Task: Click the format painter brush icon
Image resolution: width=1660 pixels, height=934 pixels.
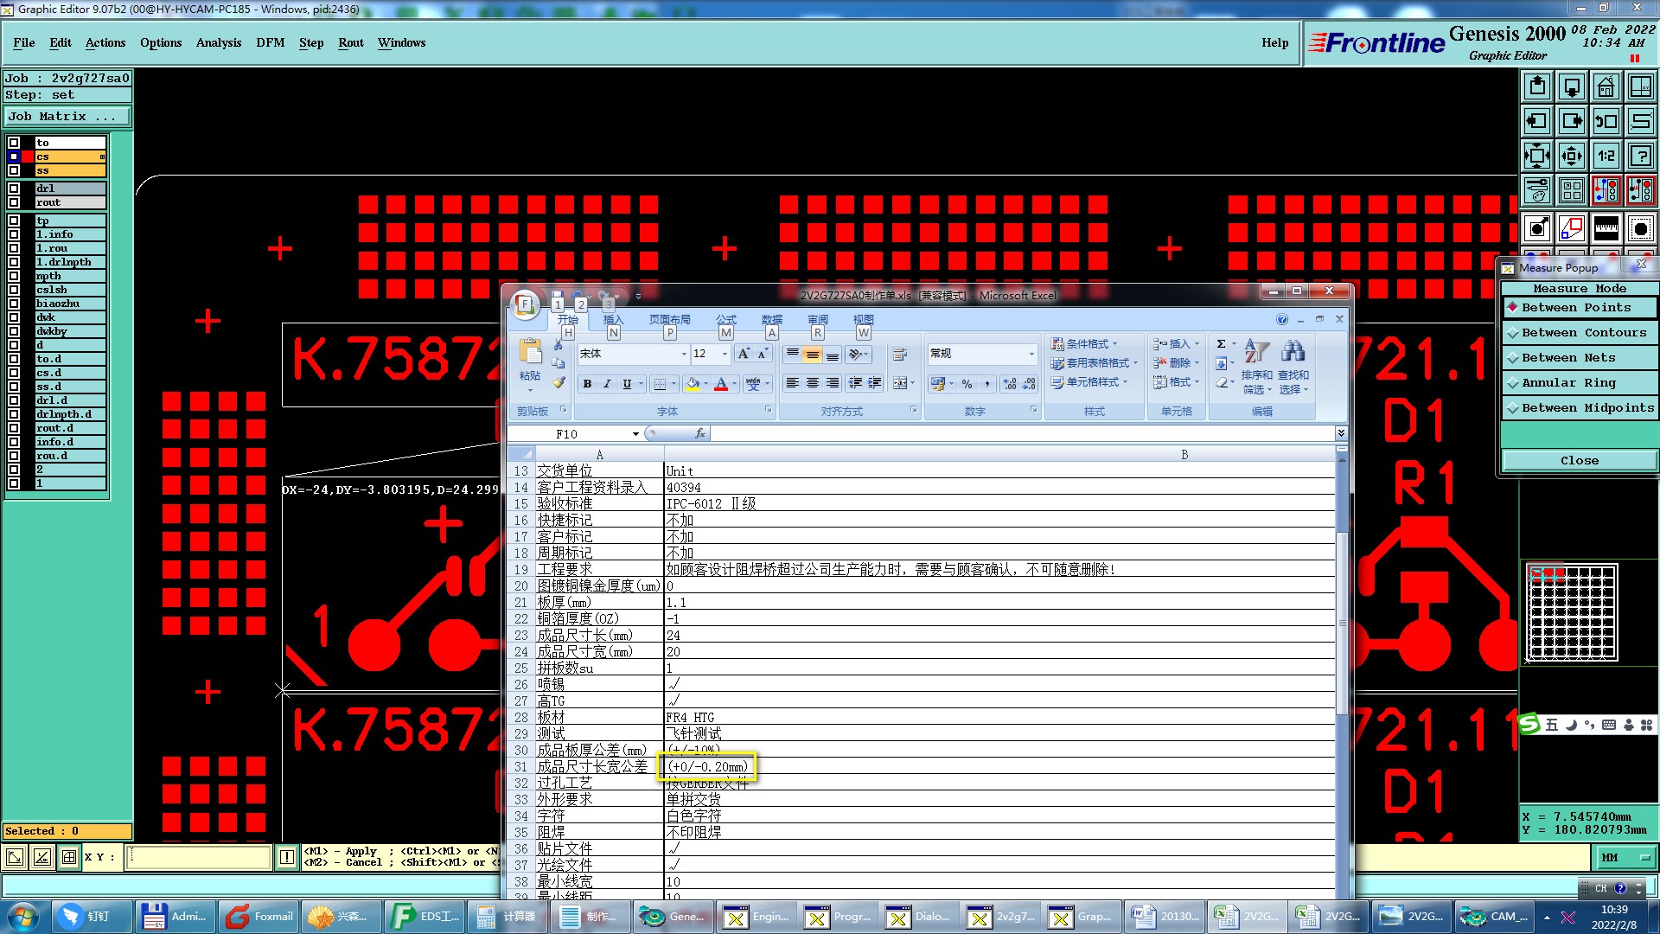Action: click(559, 382)
